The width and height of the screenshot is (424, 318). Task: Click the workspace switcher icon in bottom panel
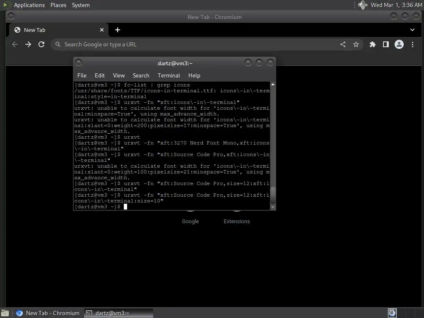click(x=393, y=313)
